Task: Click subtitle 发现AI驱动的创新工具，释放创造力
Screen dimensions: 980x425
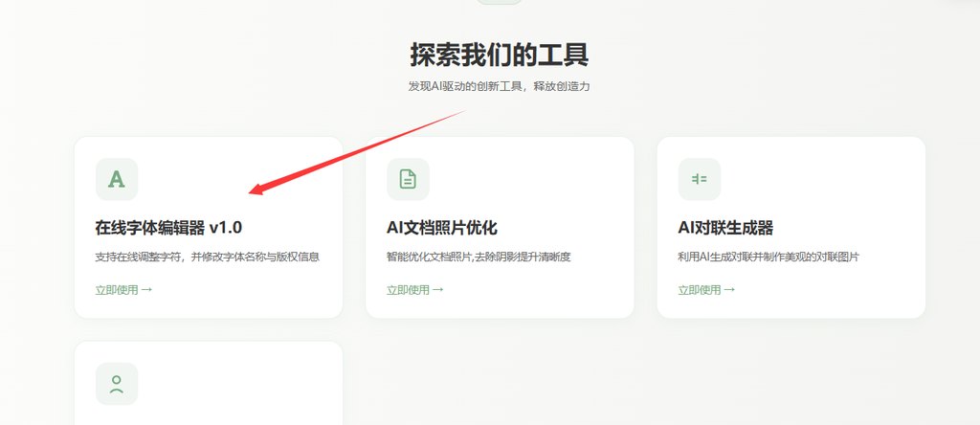Action: 500,86
